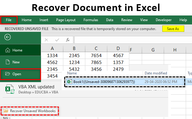Choose New in the backstage sidebar

pyautogui.click(x=21, y=62)
